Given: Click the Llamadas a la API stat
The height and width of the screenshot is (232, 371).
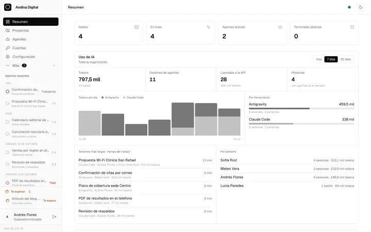Looking at the screenshot, I should pyautogui.click(x=252, y=79).
